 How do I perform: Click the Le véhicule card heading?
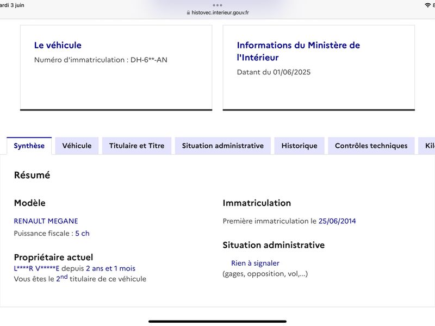[58, 45]
